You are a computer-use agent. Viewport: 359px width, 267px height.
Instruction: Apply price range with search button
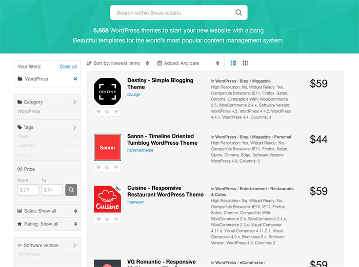[x=71, y=190]
